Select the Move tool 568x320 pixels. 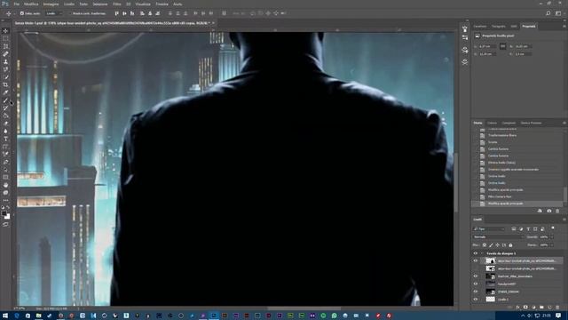(5, 31)
